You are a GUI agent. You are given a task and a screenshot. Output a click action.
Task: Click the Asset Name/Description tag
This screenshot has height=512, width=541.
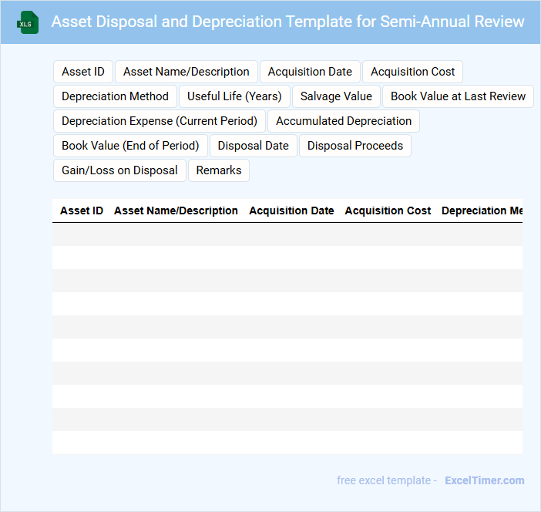[186, 72]
